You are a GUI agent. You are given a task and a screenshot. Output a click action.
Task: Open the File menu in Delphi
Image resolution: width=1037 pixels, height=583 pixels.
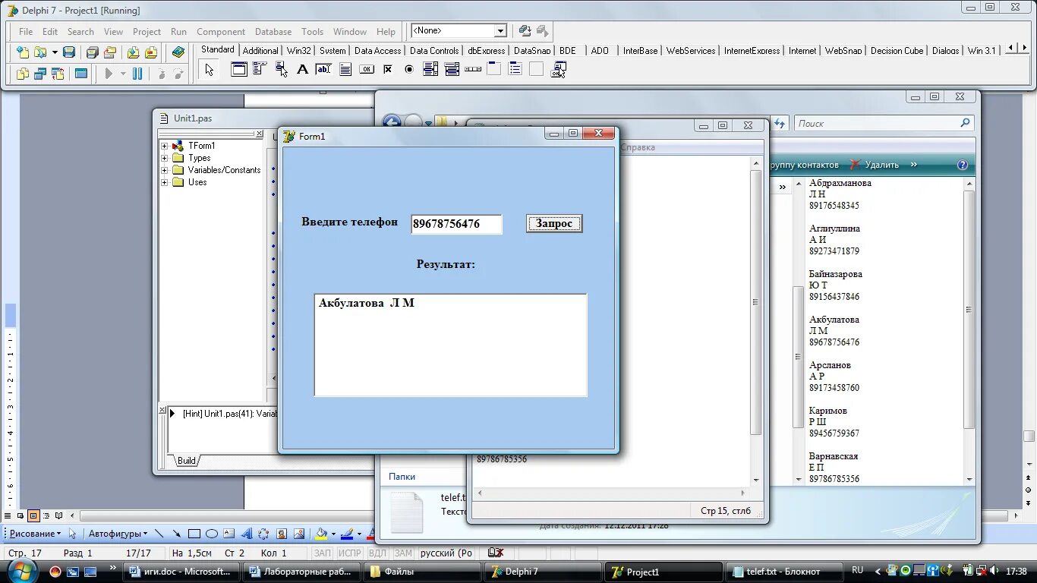[26, 32]
